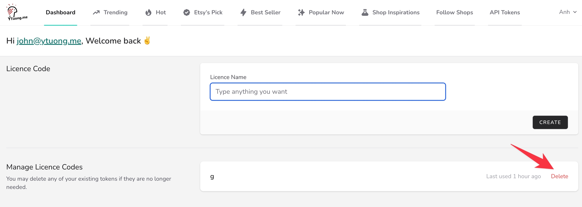
Task: Click the Trending arrow icon
Action: (96, 12)
